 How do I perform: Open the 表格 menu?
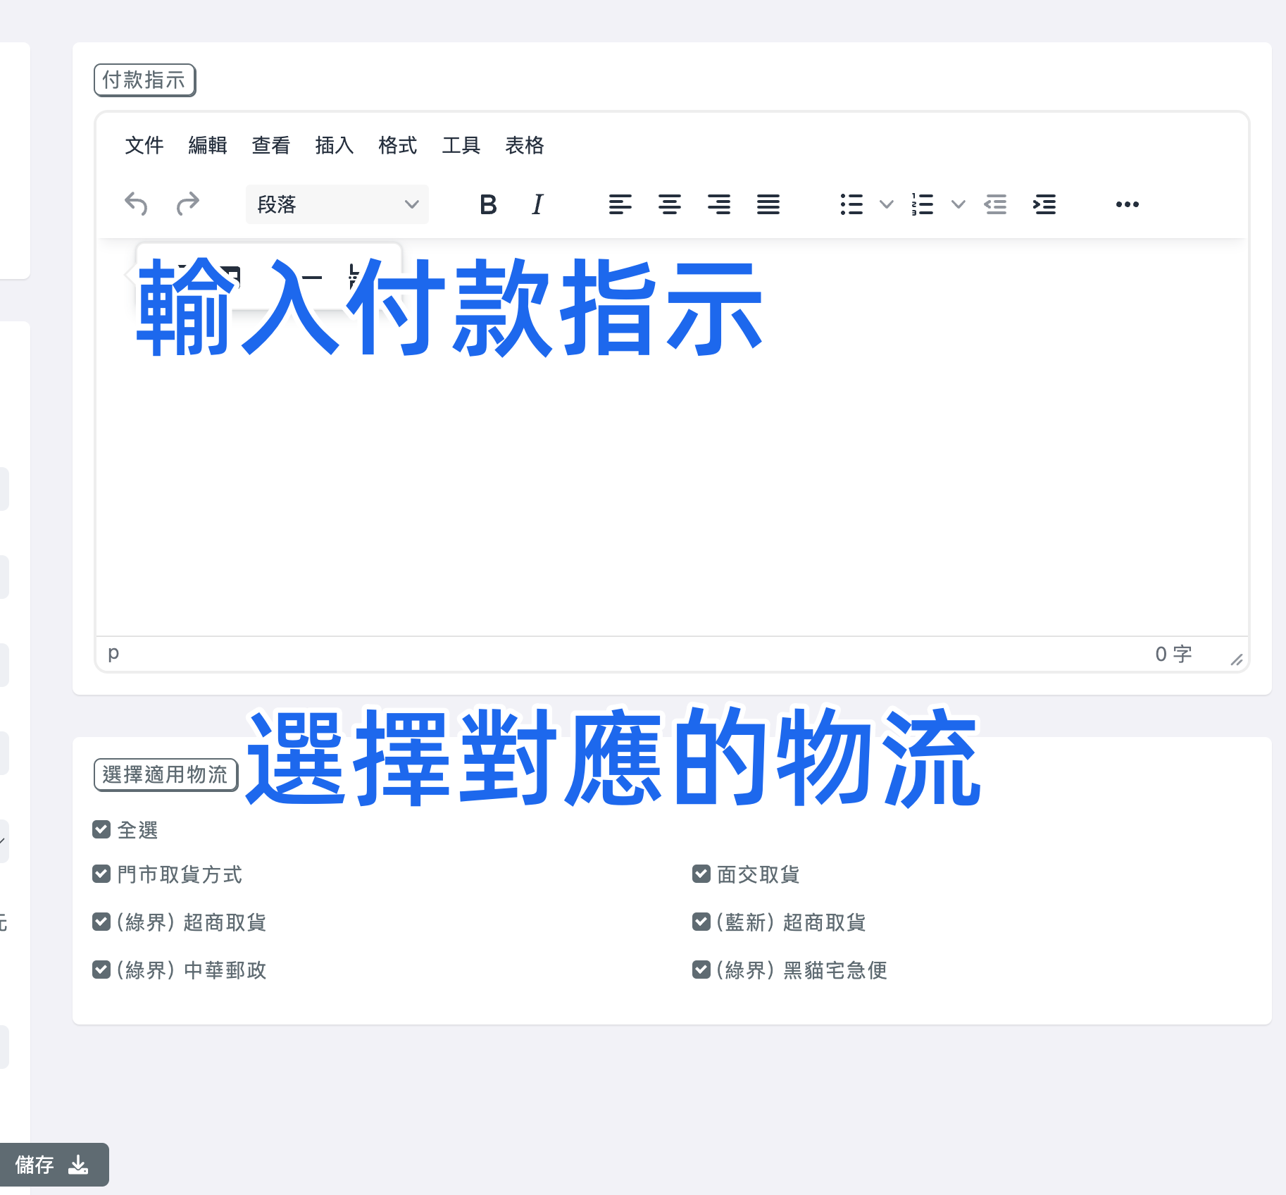(x=524, y=145)
